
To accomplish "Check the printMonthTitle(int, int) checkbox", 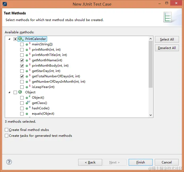I will (22, 55).
